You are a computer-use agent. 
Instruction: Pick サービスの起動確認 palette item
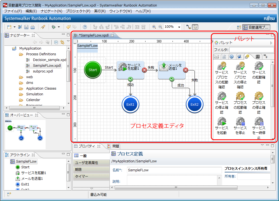(x=259, y=72)
